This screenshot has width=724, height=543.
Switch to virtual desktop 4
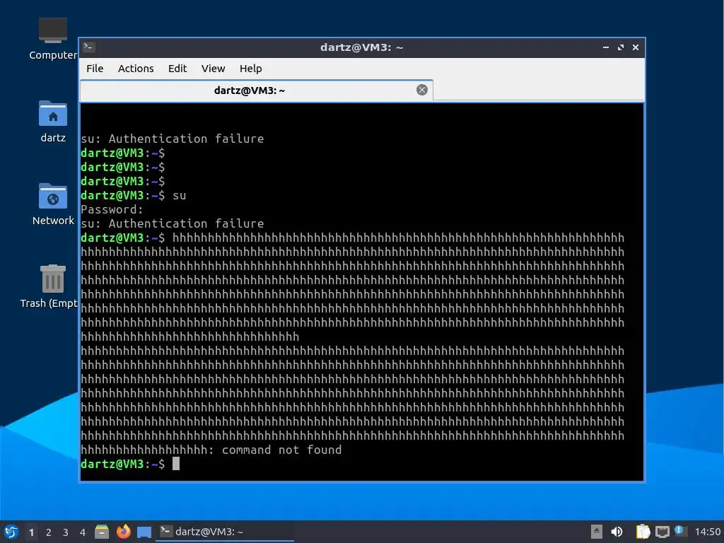tap(83, 532)
